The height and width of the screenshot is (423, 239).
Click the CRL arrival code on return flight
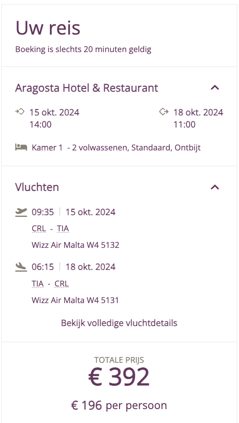coord(62,284)
